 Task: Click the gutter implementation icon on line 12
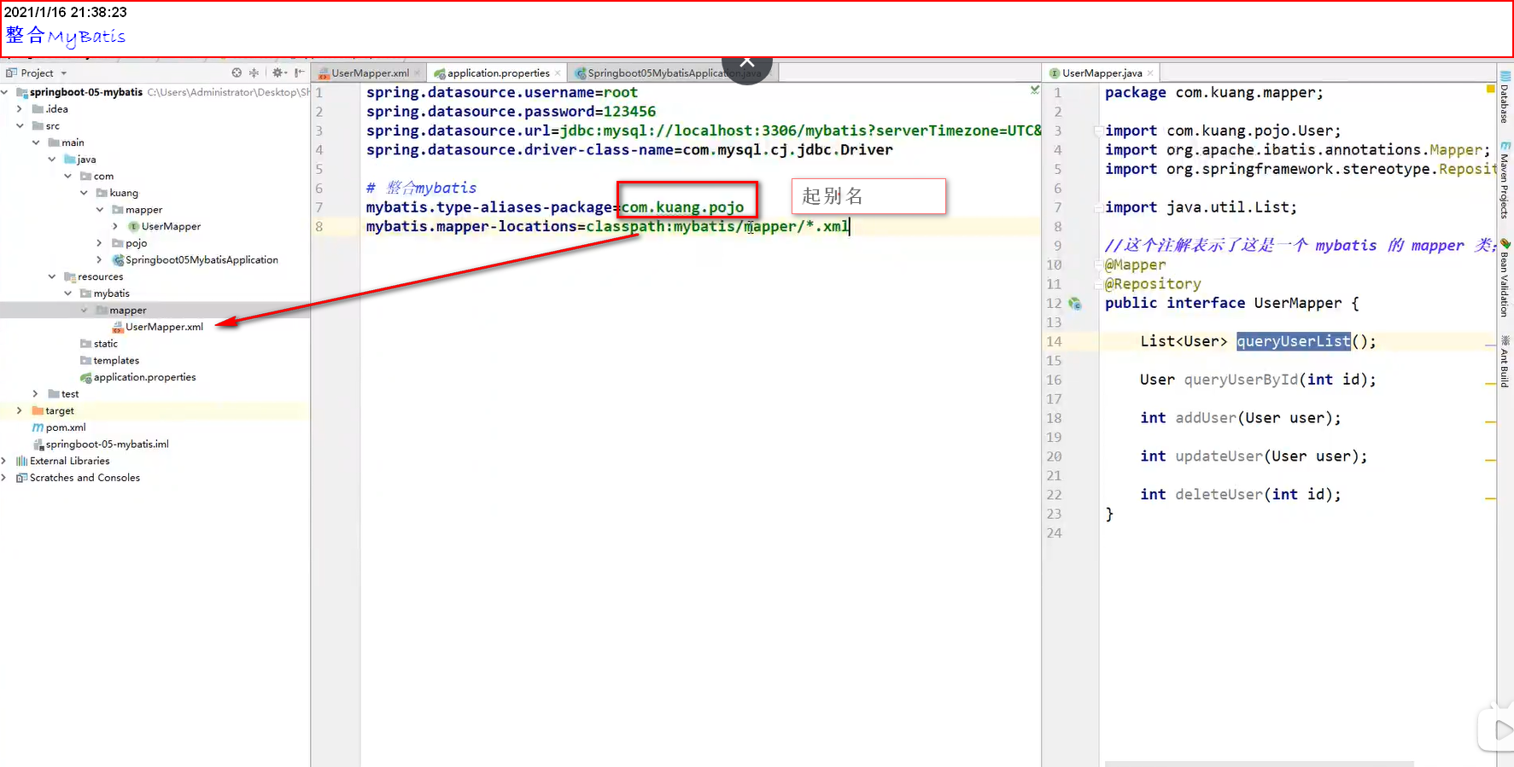(x=1075, y=304)
